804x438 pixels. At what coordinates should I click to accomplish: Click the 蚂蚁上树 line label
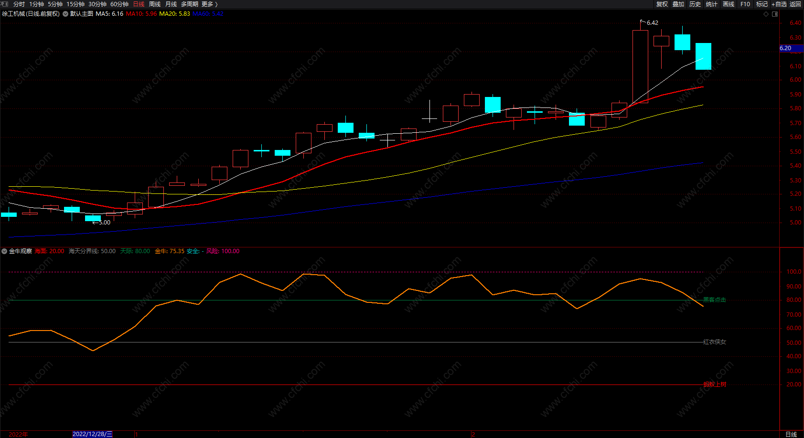click(x=715, y=385)
